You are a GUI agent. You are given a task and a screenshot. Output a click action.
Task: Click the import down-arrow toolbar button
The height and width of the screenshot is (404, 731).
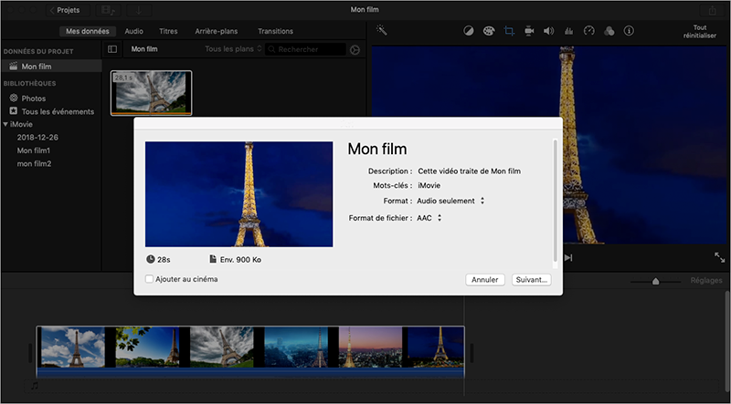pos(139,10)
